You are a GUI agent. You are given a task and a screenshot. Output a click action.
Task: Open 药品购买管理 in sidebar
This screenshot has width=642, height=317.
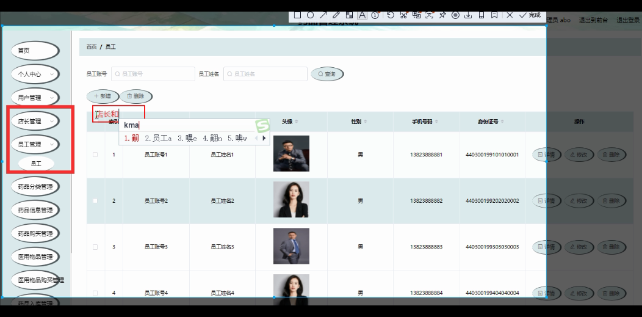[x=35, y=233]
